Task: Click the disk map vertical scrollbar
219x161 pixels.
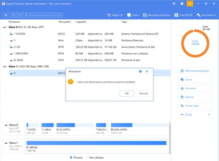Action: point(170,138)
